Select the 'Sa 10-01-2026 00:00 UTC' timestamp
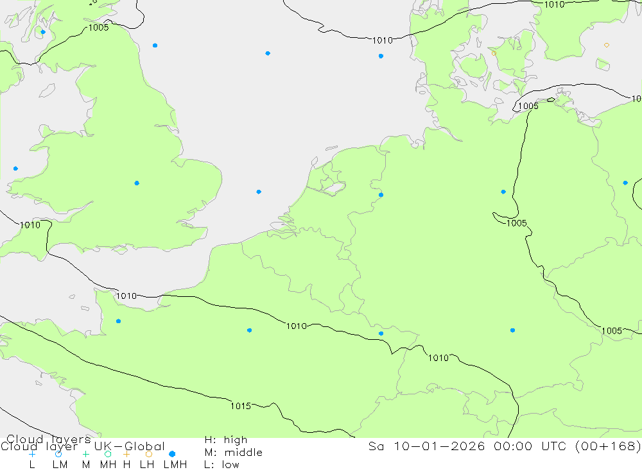Image resolution: width=642 pixels, height=470 pixels. 470,446
